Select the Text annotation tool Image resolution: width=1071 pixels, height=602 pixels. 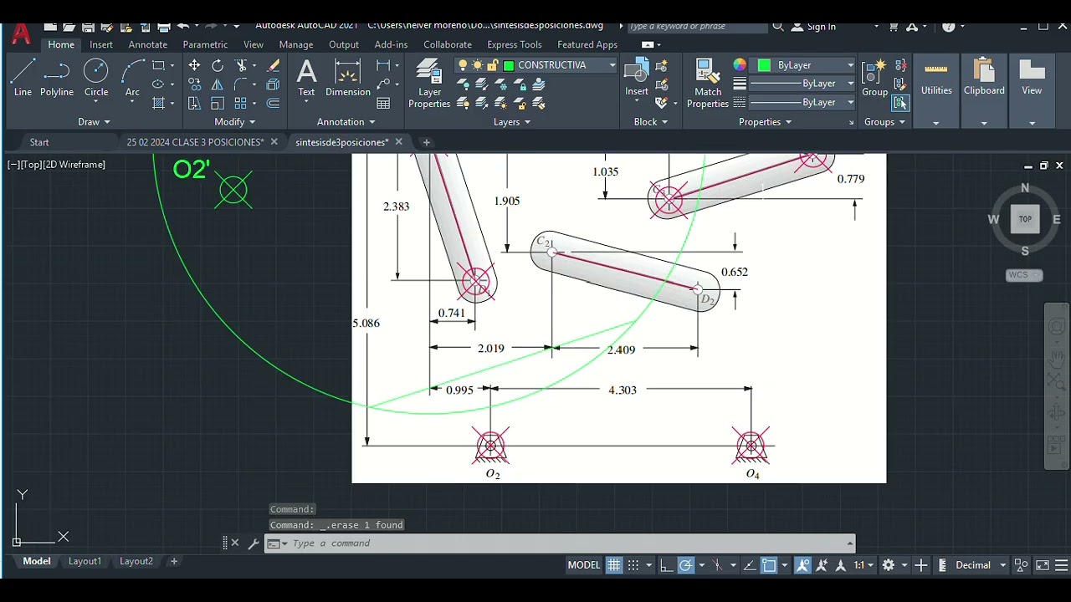(x=306, y=78)
